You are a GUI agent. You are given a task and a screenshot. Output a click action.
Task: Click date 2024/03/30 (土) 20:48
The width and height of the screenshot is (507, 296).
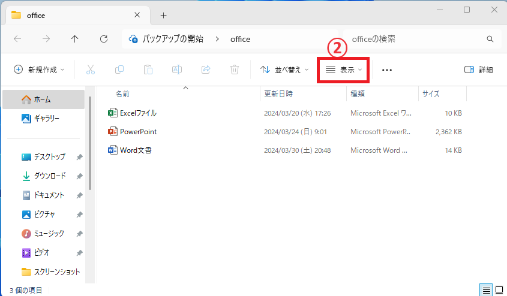[x=298, y=150]
